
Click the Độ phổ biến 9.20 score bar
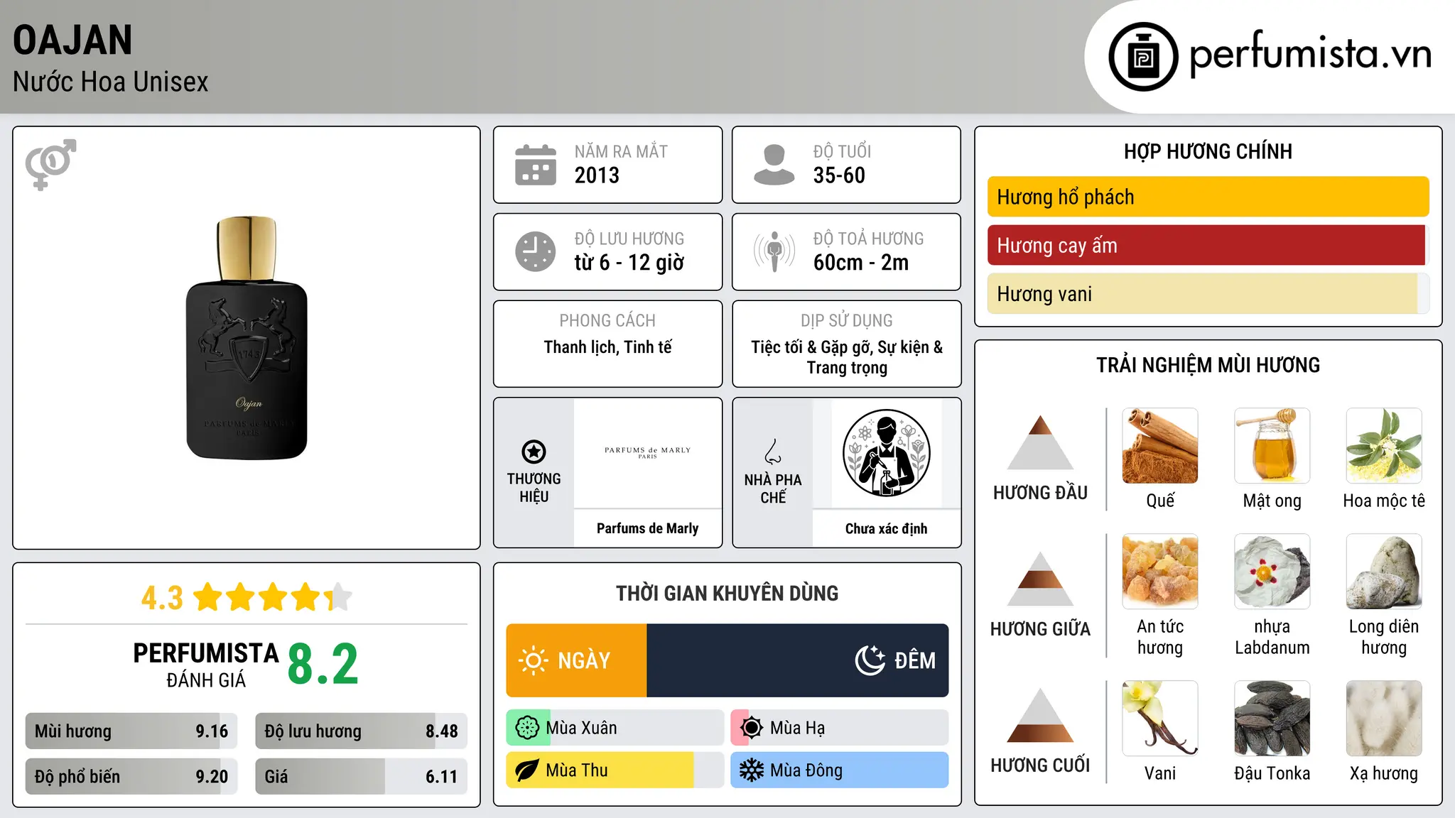(x=131, y=776)
